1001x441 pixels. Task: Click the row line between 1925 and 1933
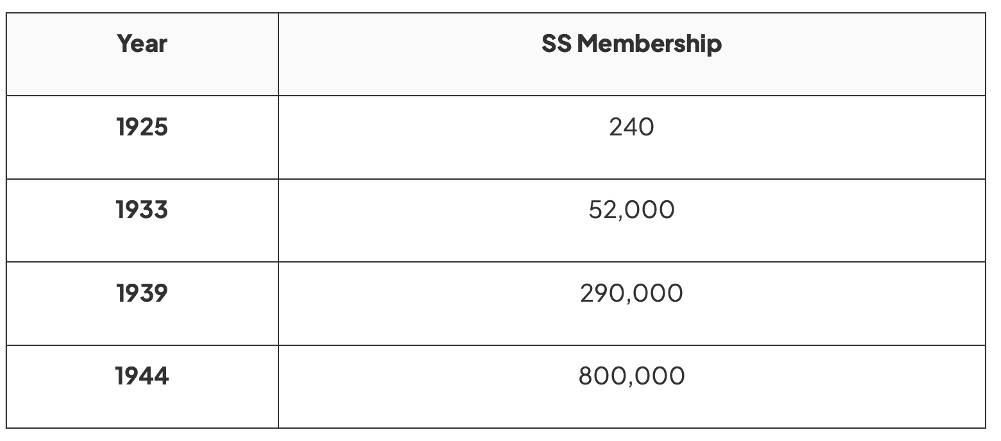pos(142,179)
